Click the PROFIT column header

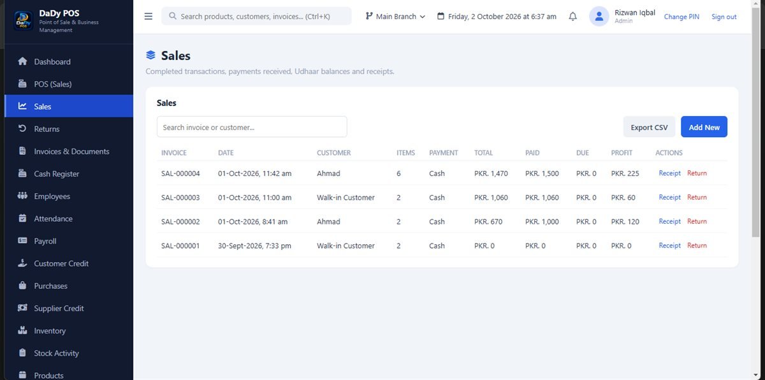(x=622, y=153)
